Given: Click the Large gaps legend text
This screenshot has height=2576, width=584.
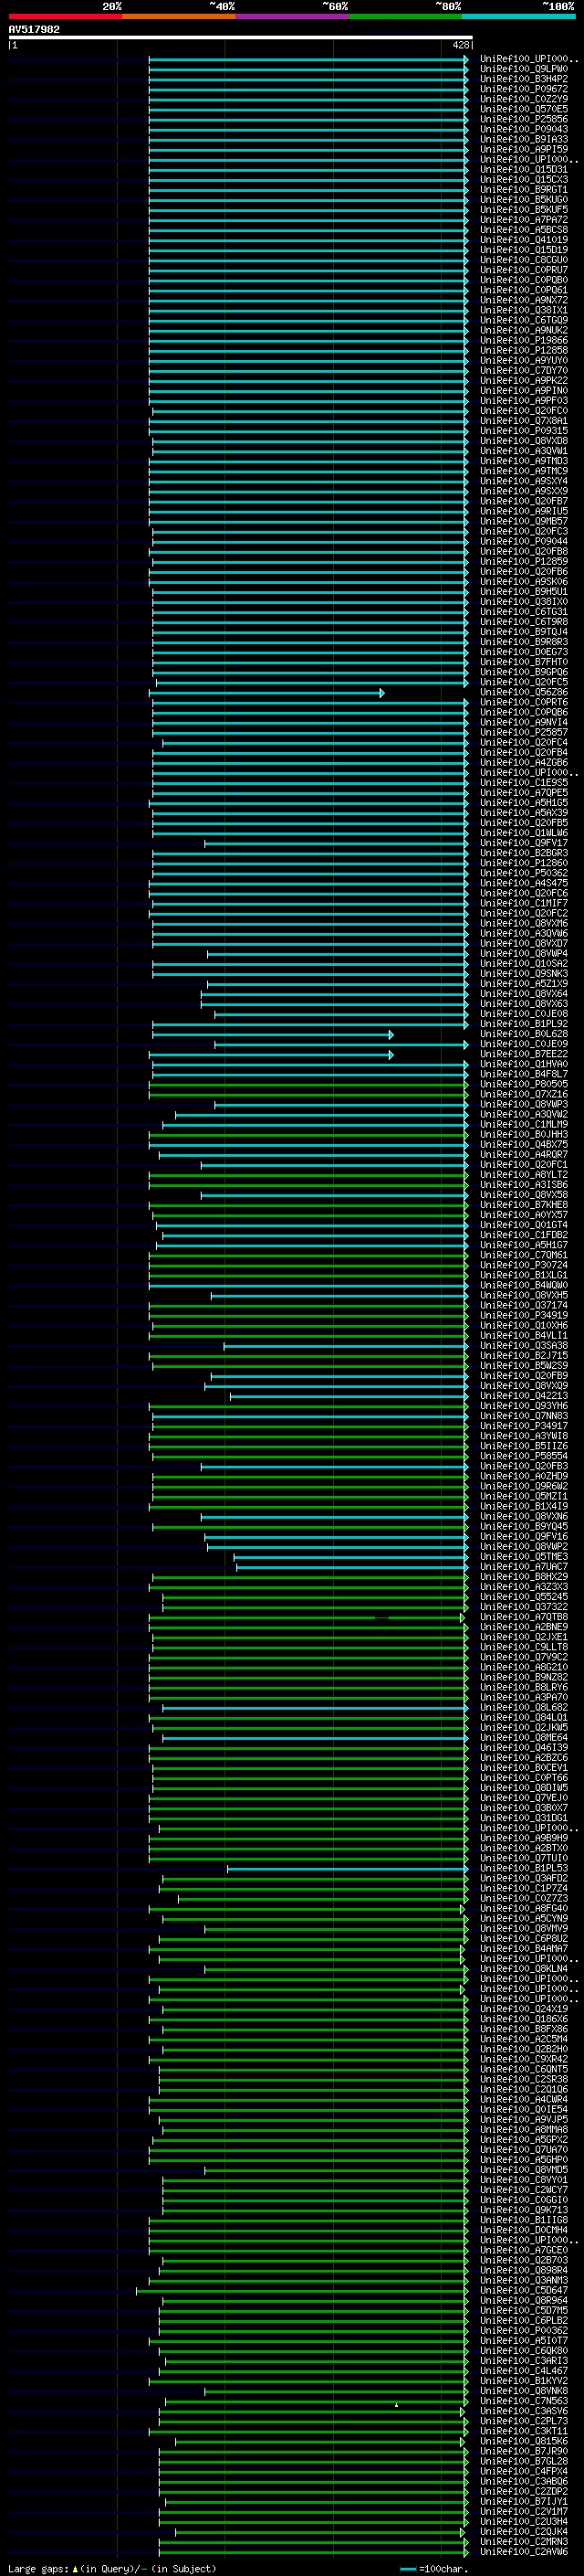Looking at the screenshot, I should (x=38, y=2569).
